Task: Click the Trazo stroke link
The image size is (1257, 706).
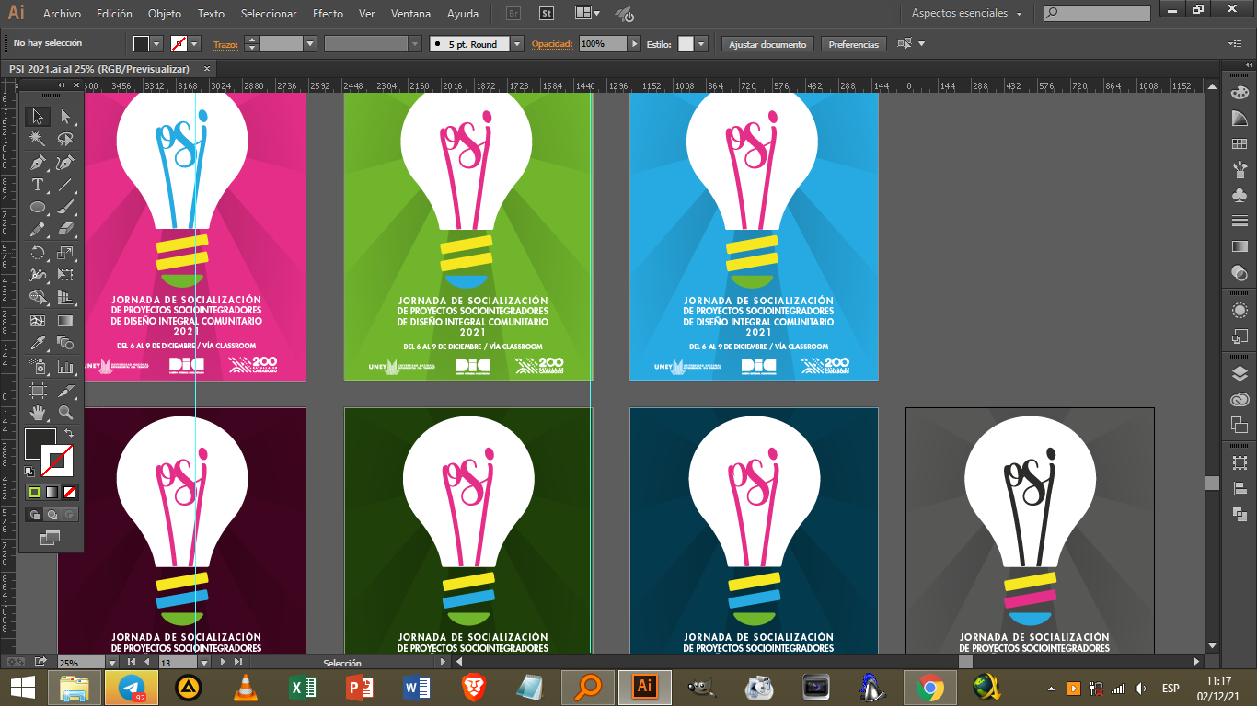Action: coord(225,44)
